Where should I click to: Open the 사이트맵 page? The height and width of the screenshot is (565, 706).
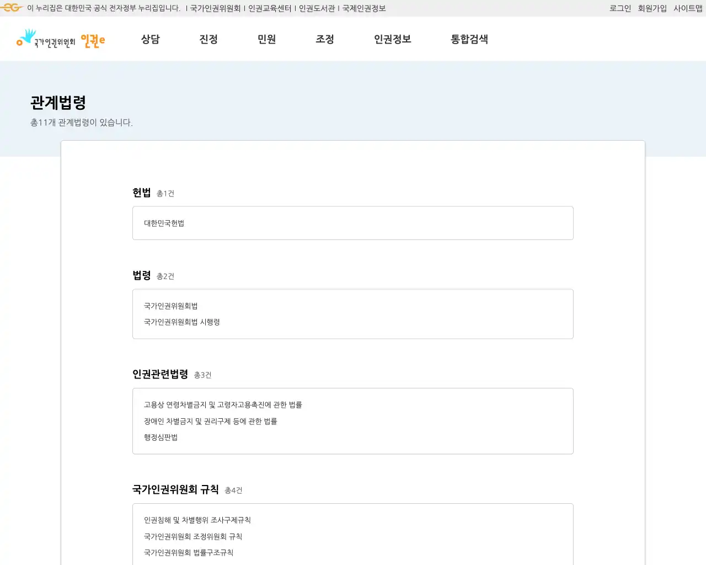pyautogui.click(x=687, y=8)
